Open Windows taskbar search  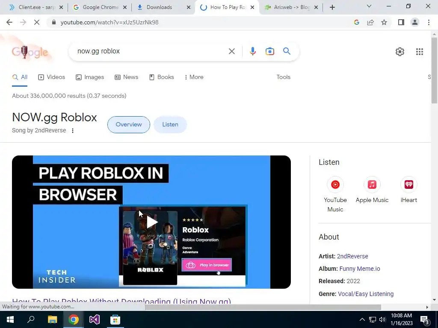(31, 319)
